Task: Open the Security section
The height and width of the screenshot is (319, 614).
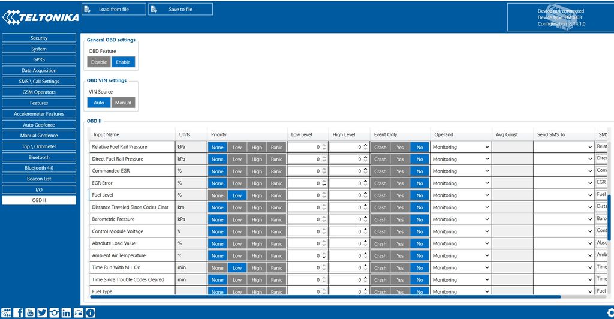Action: 39,38
